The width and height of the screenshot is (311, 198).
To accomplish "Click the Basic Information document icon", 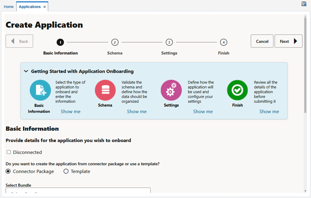I will (x=40, y=90).
